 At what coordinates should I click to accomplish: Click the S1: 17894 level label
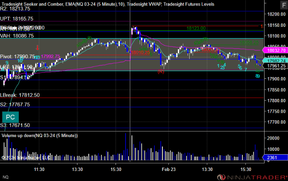pyautogui.click(x=15, y=78)
